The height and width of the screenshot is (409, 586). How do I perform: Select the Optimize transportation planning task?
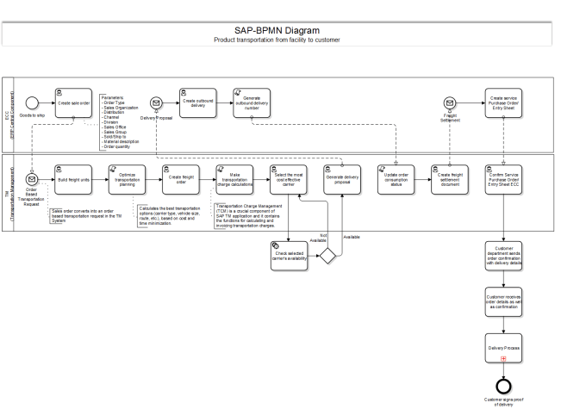pyautogui.click(x=127, y=180)
